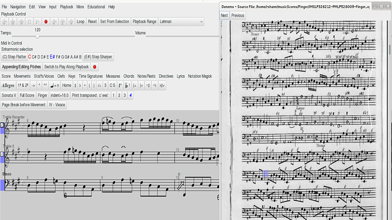Click the Tempo slider handle
Screen dimensions: 392x220
pyautogui.click(x=37, y=36)
